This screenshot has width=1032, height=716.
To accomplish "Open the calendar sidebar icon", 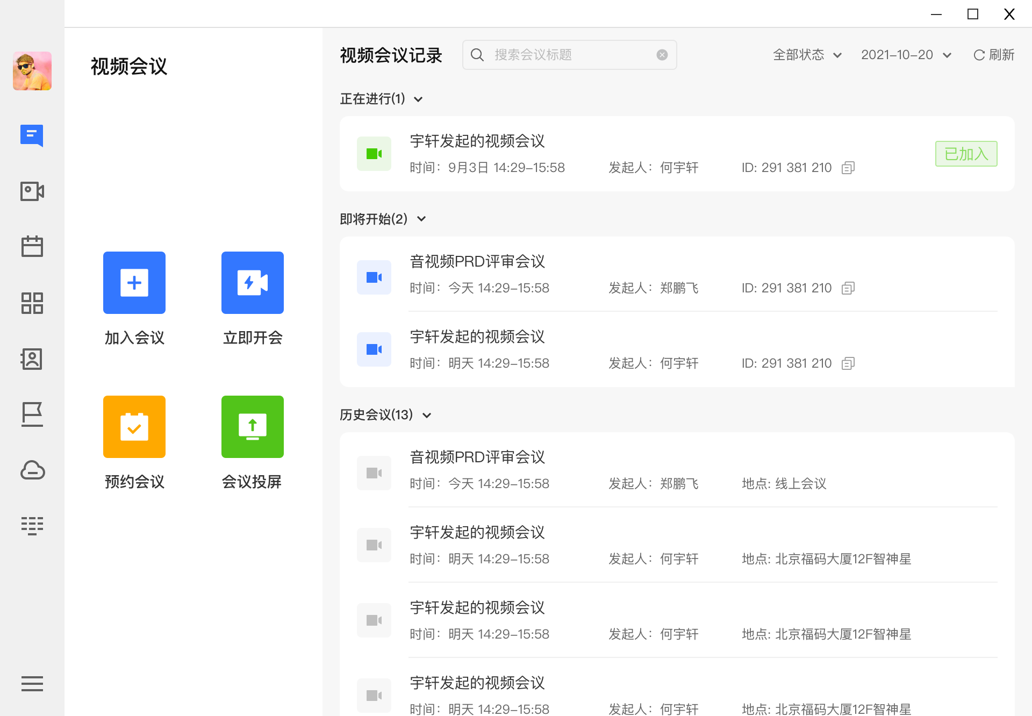I will pos(32,247).
